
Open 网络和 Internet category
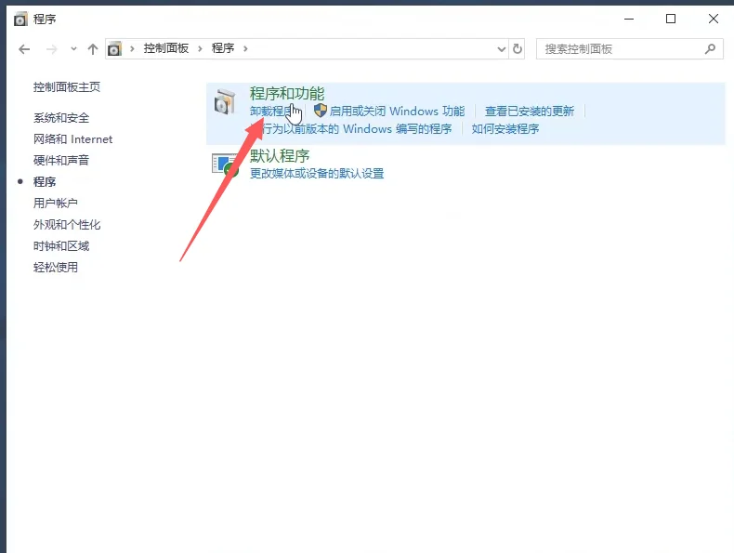72,139
